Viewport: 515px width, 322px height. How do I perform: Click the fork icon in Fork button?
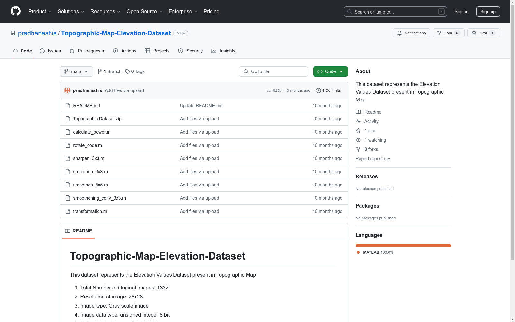point(439,33)
